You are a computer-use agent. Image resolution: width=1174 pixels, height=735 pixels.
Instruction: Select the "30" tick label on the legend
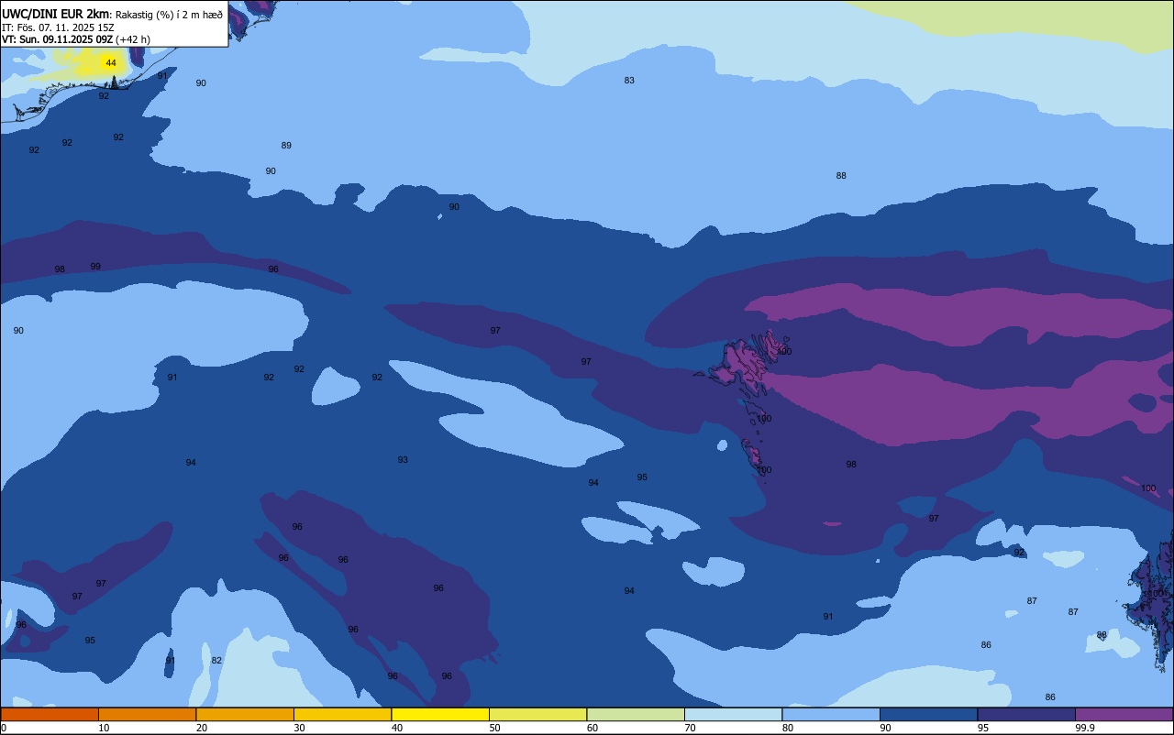pyautogui.click(x=299, y=728)
